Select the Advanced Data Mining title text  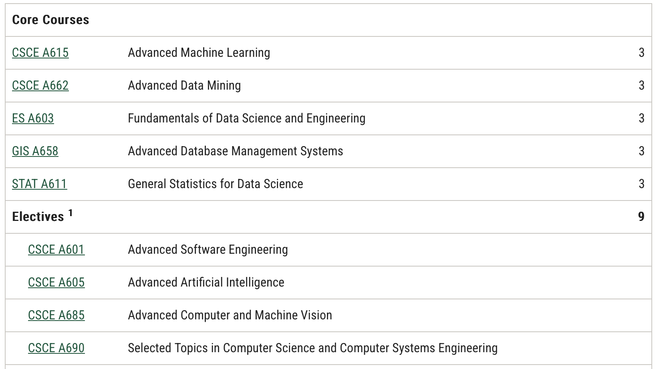coord(184,86)
